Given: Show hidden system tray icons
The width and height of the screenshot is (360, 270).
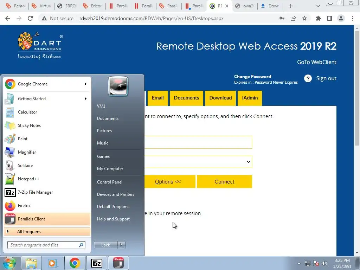Looking at the screenshot, I should point(299,264).
